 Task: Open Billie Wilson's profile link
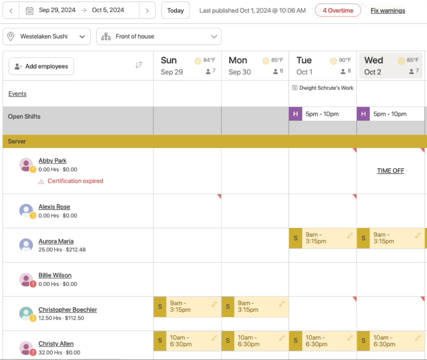click(x=55, y=275)
